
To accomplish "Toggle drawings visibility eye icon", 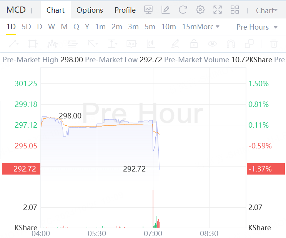I will [x=212, y=43].
